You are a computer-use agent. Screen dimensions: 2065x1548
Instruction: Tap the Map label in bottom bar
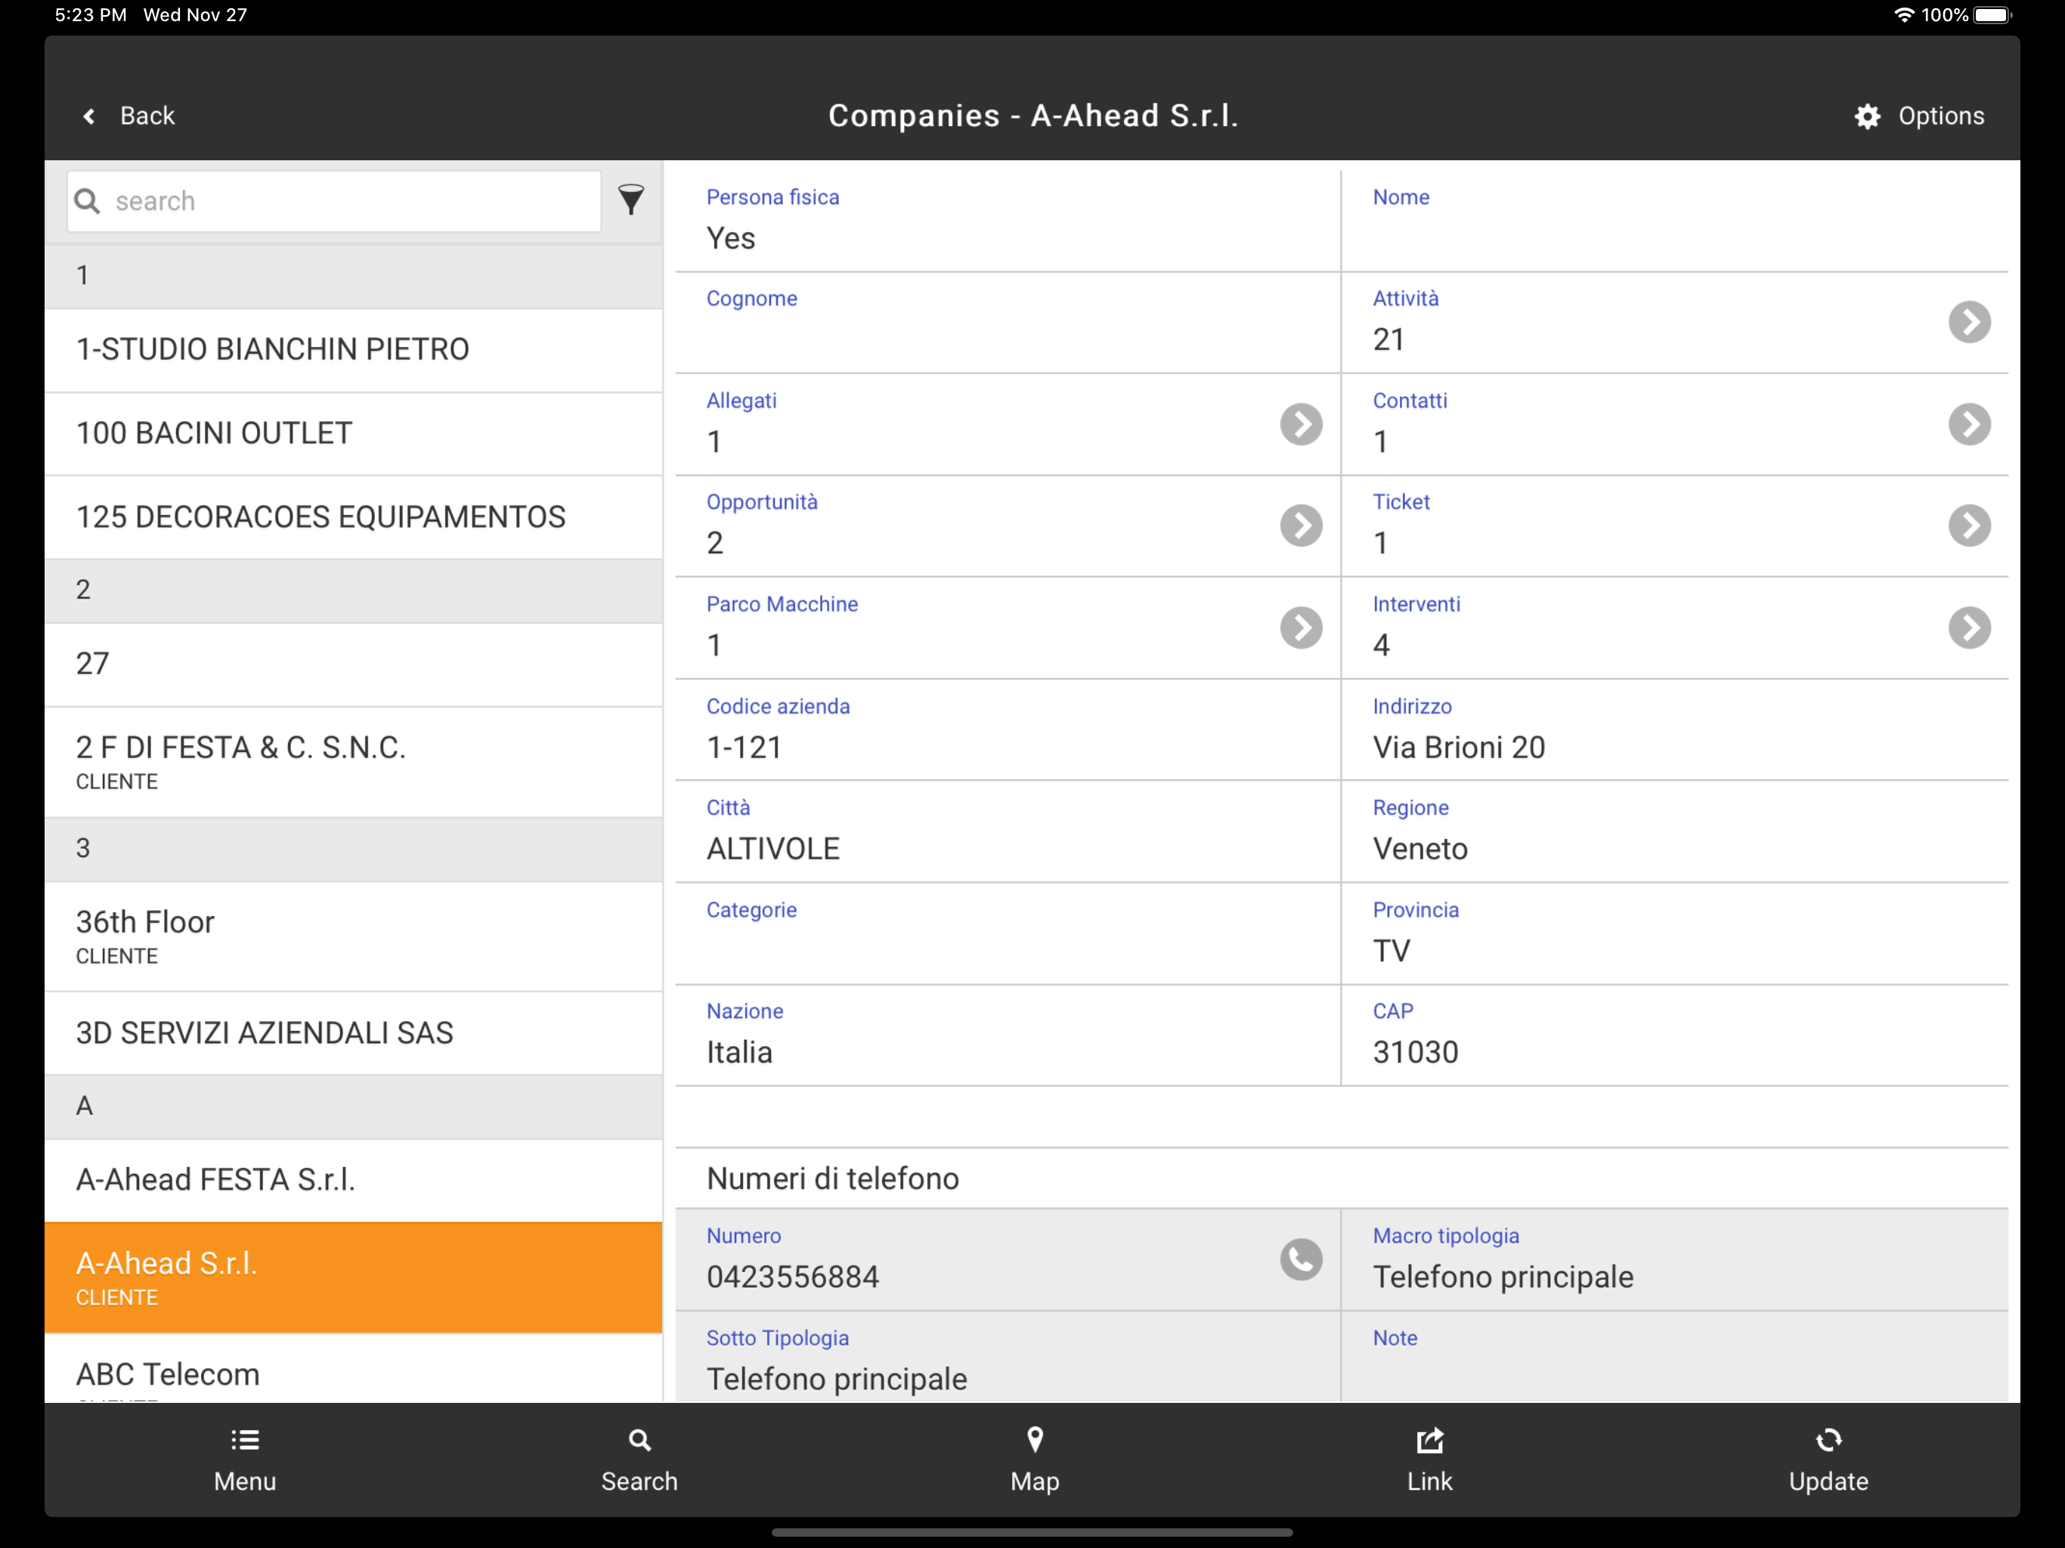(1034, 1481)
